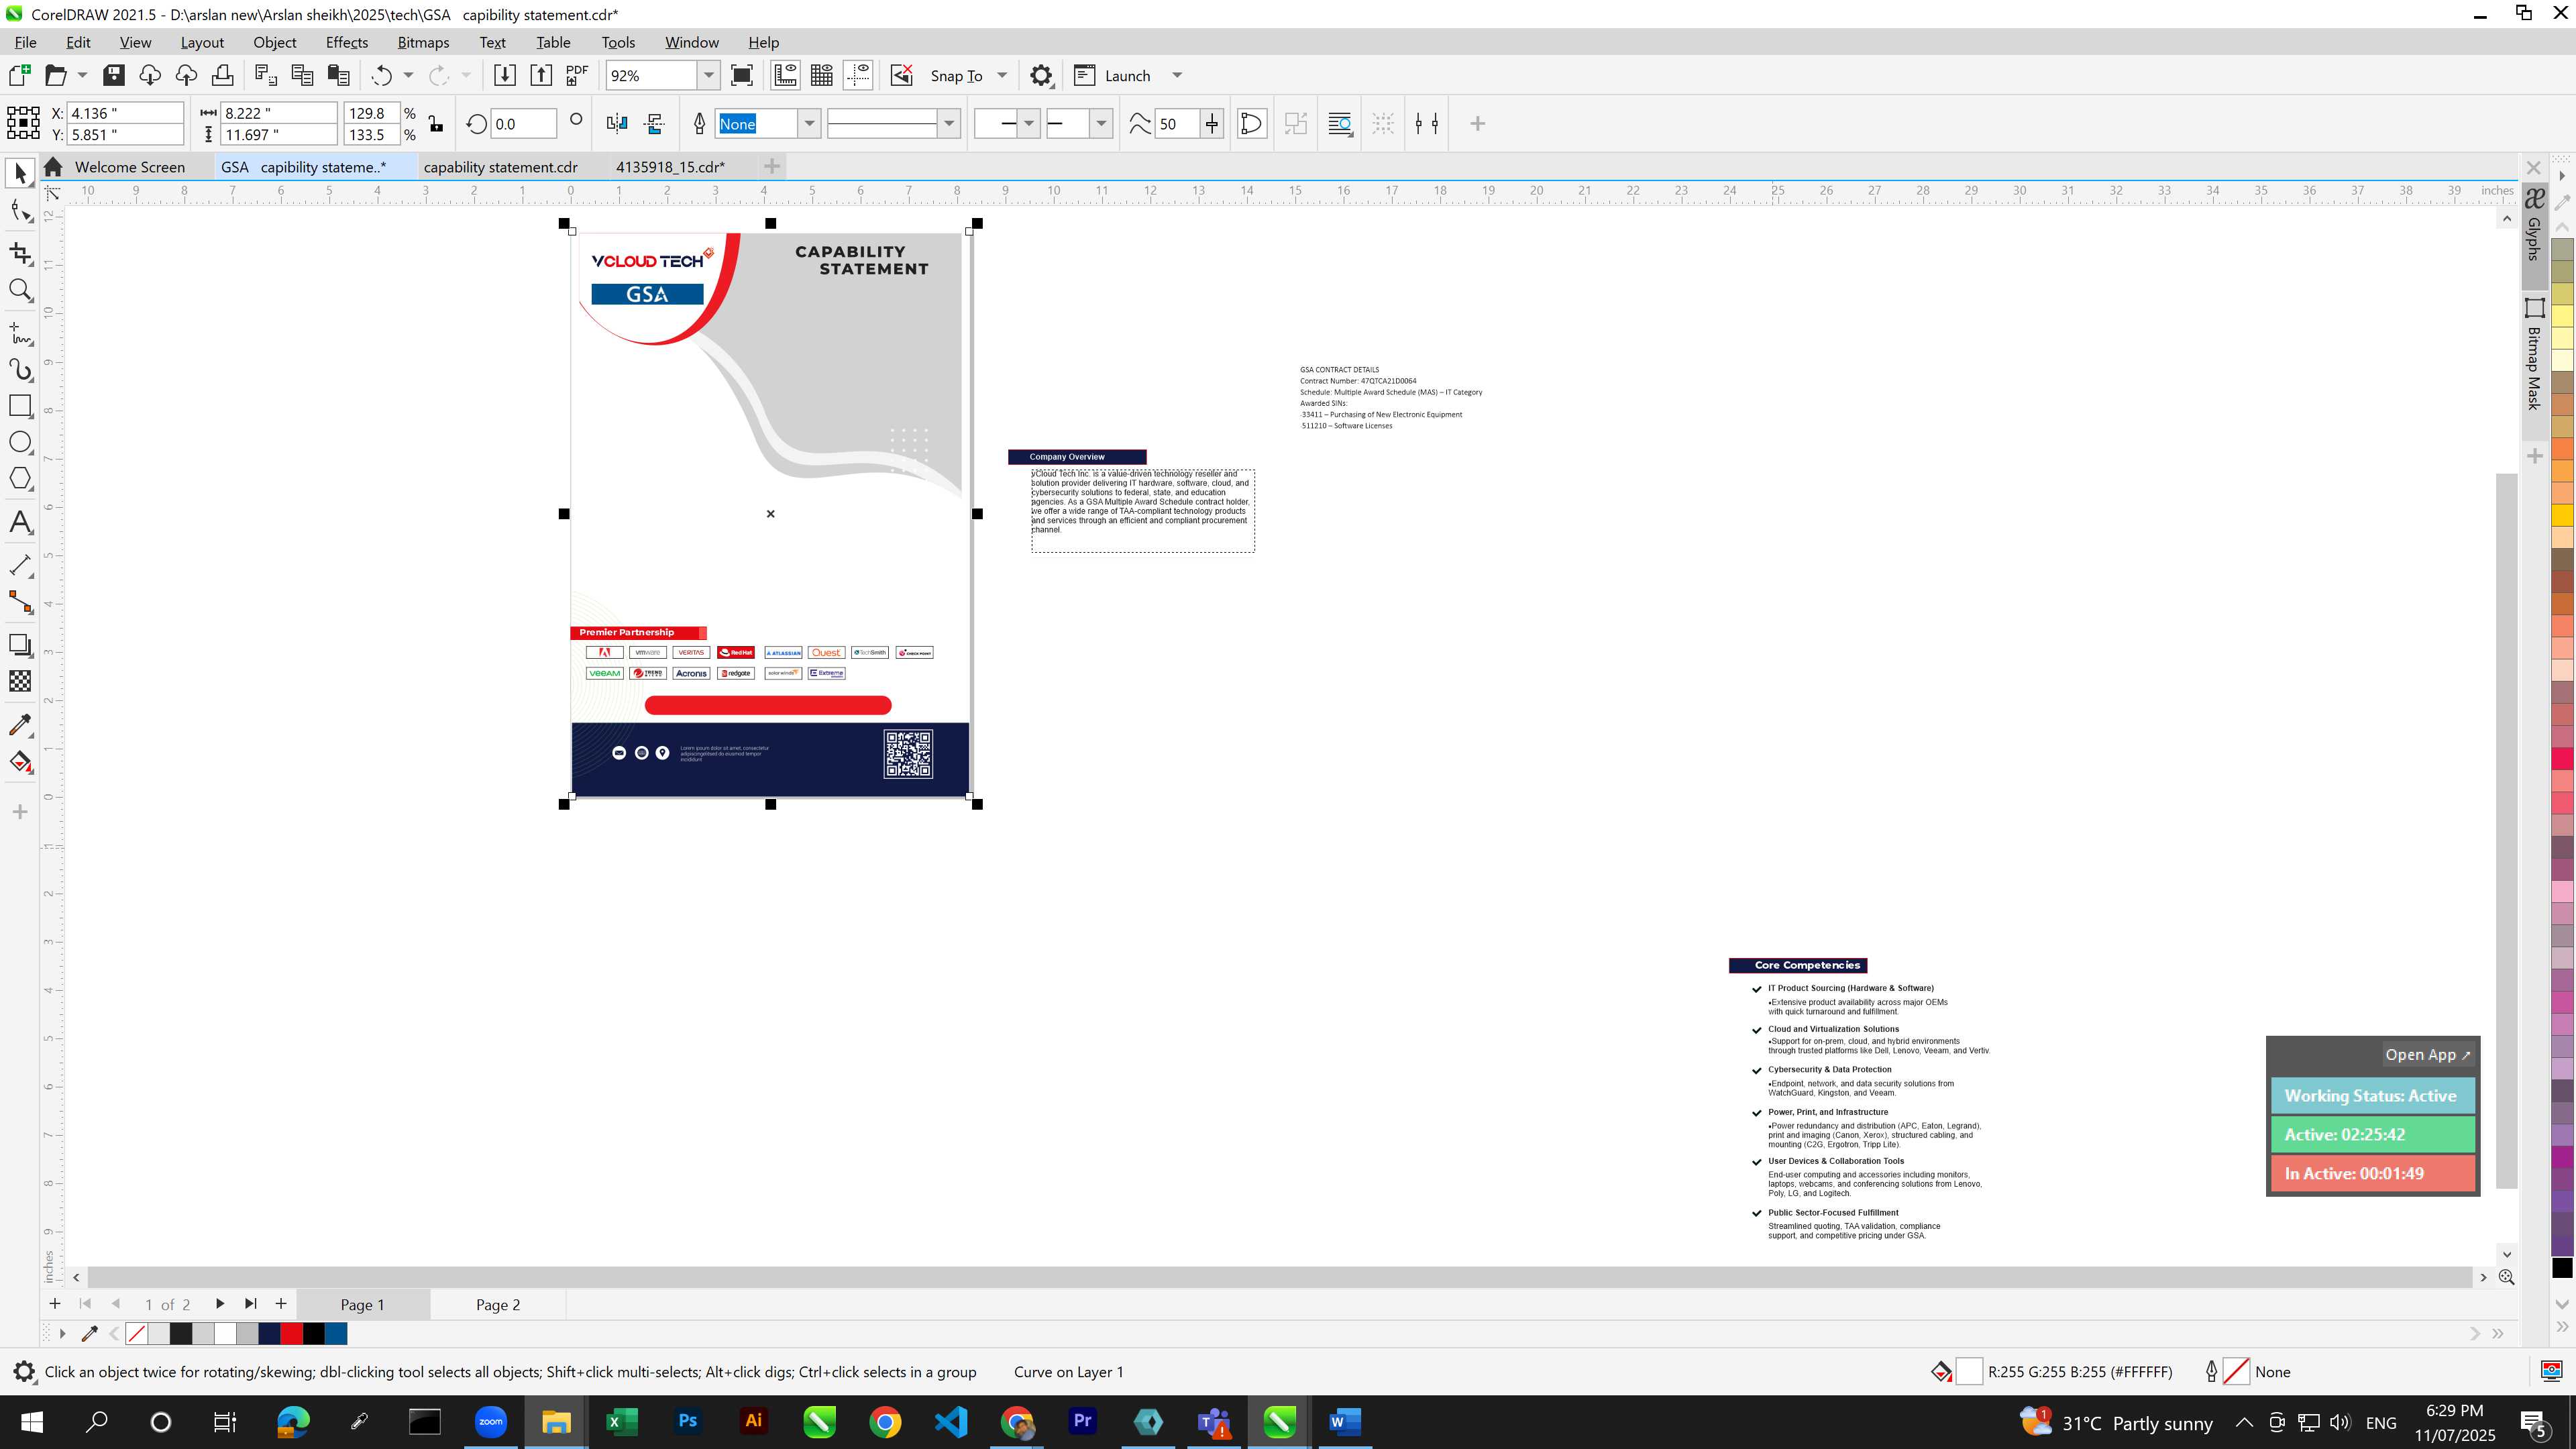Screen dimensions: 2576x1449
Task: Activate the Zoom tool in toolbox
Action: 20,291
